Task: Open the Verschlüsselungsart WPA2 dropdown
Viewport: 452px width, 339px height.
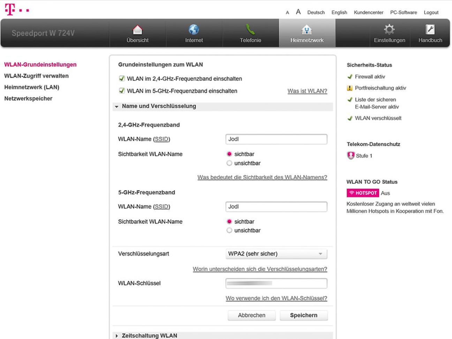Action: 276,254
